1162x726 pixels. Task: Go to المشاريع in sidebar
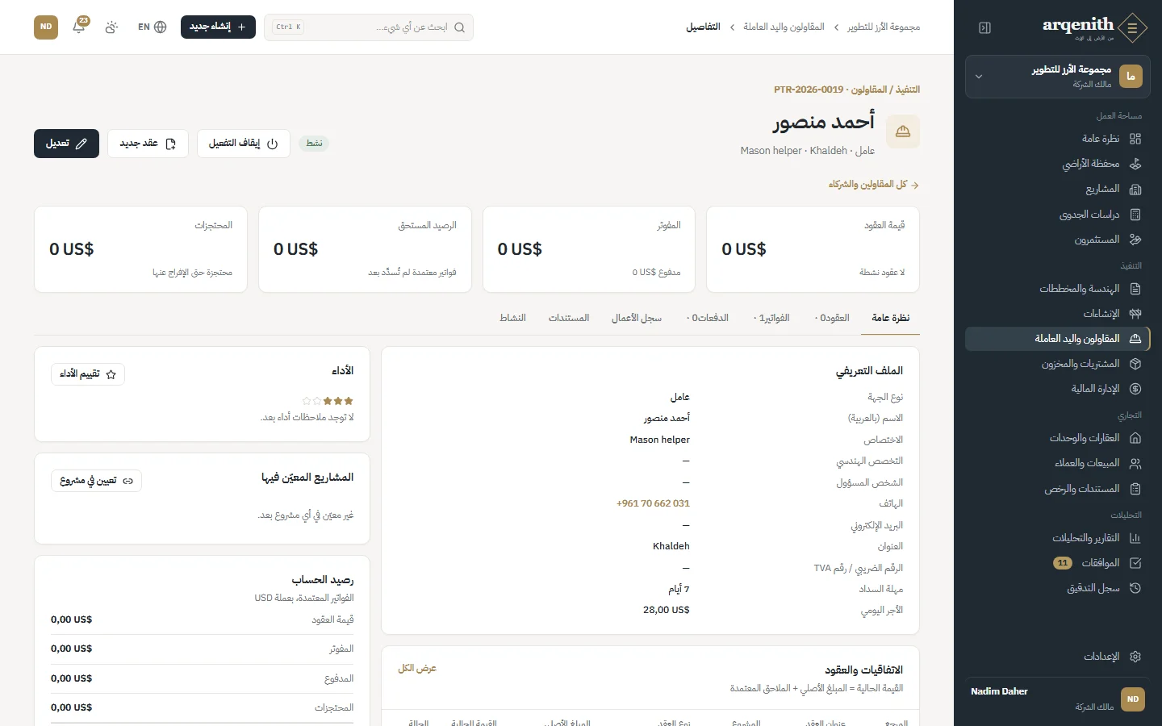tap(1058, 189)
